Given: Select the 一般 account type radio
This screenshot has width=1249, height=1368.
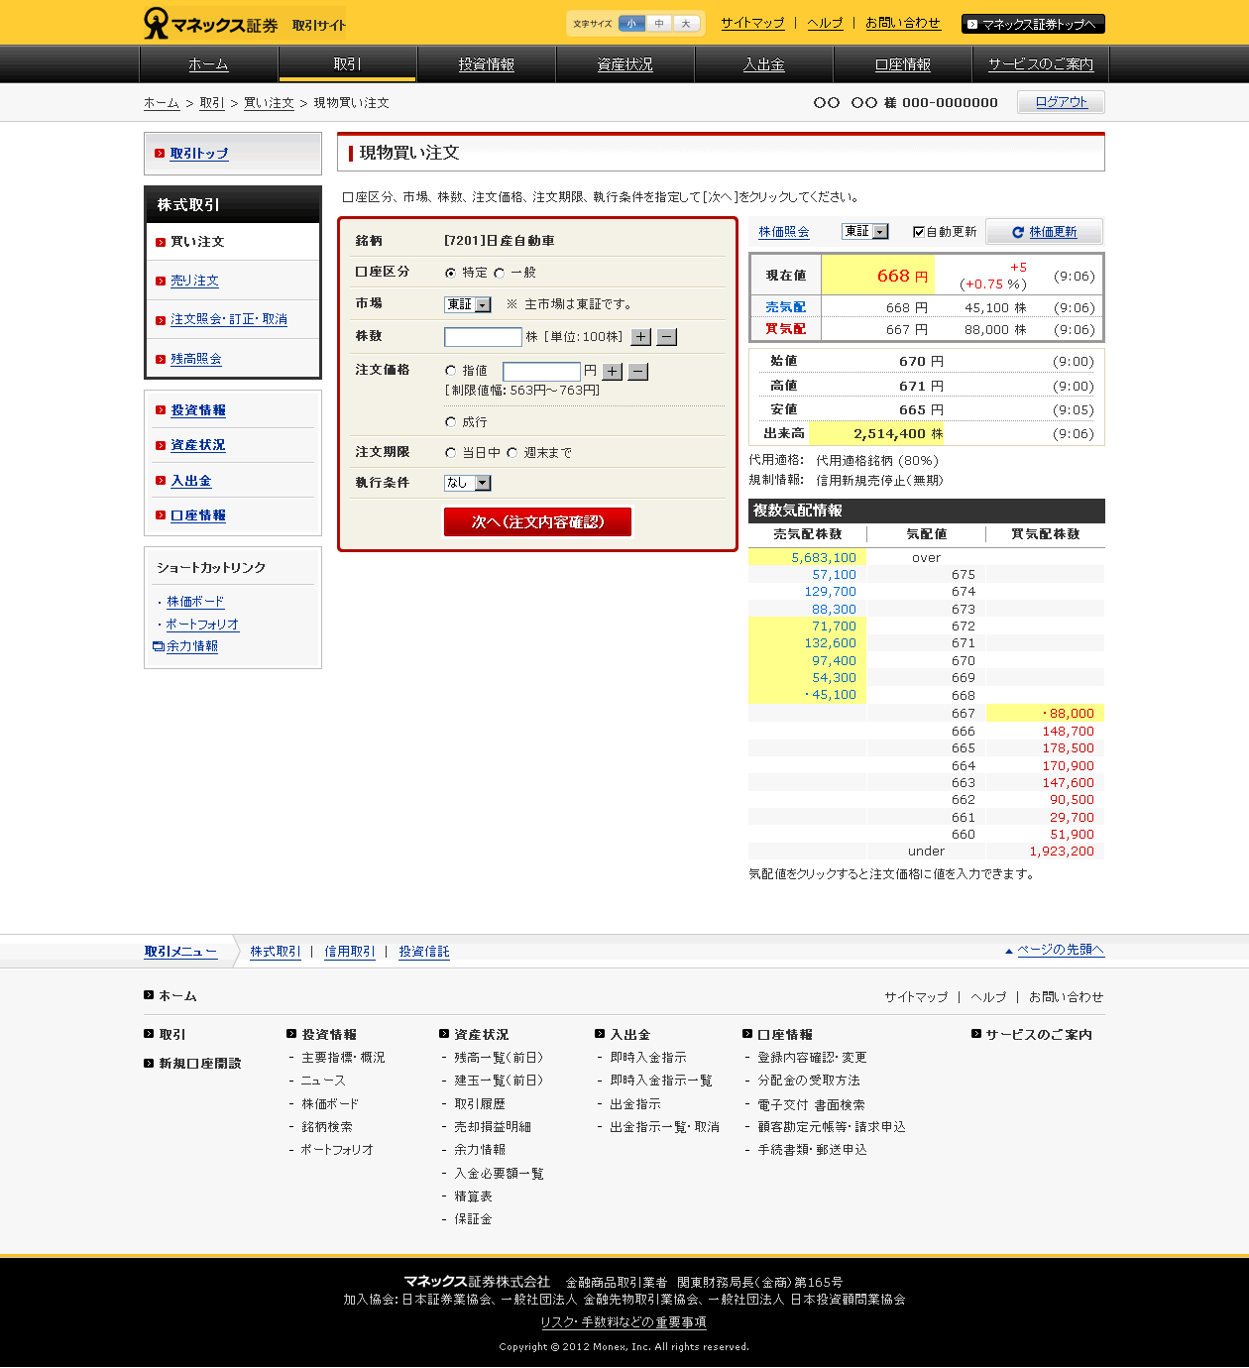Looking at the screenshot, I should [500, 273].
